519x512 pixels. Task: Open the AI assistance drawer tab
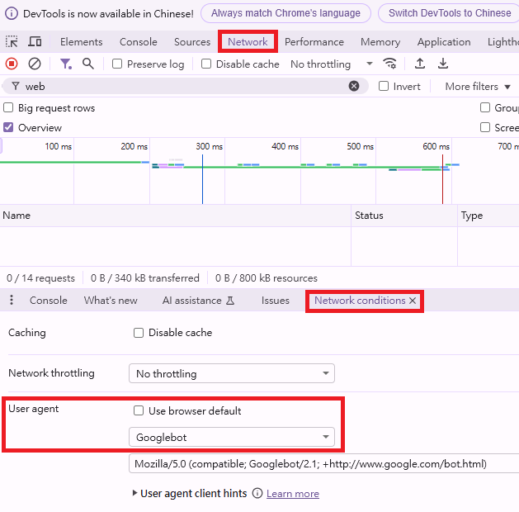[x=198, y=300]
